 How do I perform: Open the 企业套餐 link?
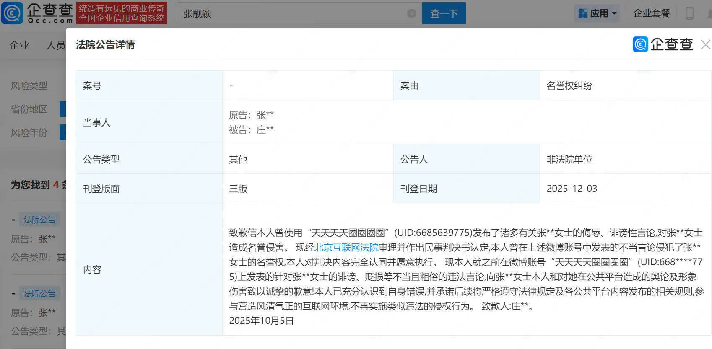click(652, 13)
